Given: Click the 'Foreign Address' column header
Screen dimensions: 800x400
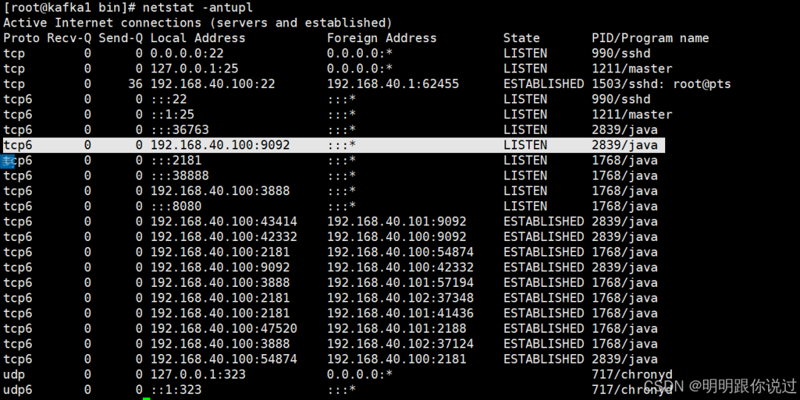Looking at the screenshot, I should 381,38.
